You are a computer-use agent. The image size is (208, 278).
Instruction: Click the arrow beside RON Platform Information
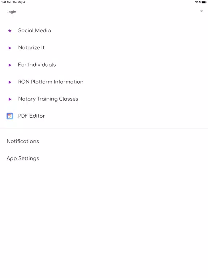pyautogui.click(x=10, y=82)
